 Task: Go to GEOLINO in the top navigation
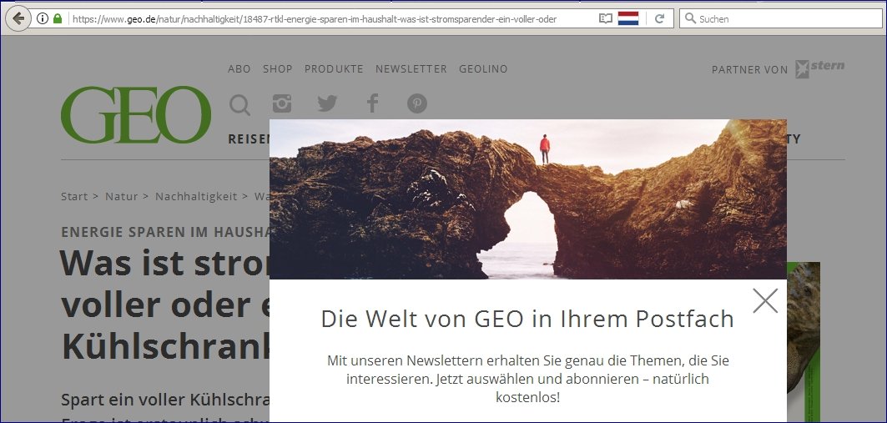[x=484, y=69]
